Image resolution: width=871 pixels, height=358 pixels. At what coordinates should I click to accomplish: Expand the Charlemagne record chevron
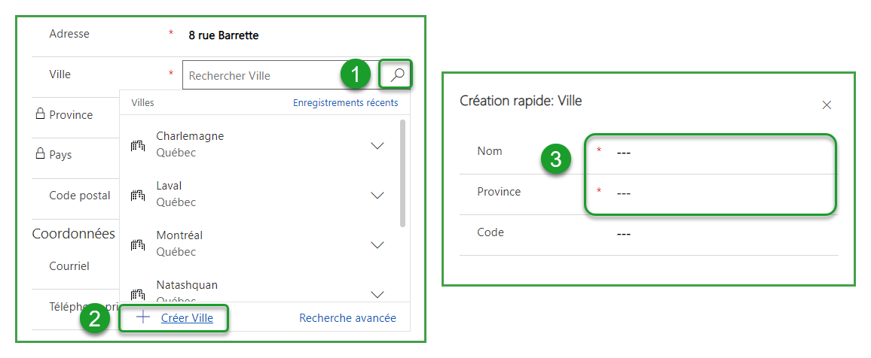[x=378, y=146]
